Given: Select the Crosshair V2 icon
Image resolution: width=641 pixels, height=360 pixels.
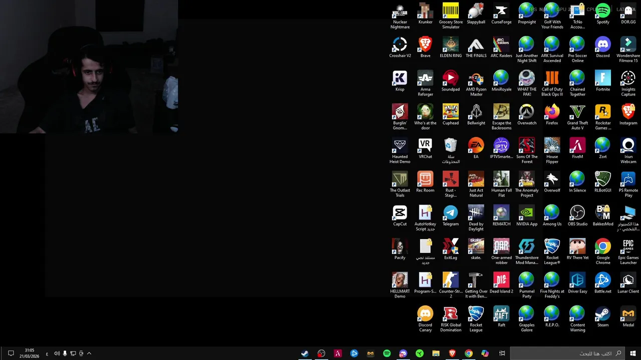Looking at the screenshot, I should point(400,47).
